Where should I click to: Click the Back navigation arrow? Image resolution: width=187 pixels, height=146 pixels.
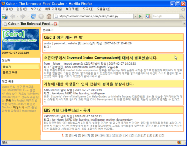(13, 16)
